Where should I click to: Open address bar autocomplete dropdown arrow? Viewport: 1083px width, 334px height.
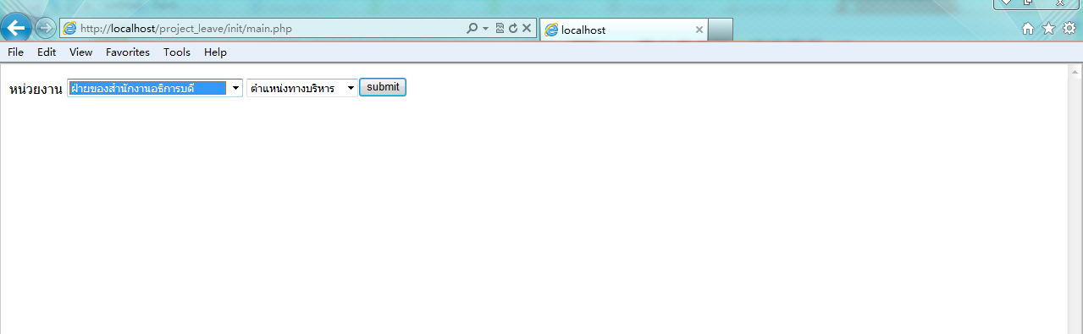[486, 29]
